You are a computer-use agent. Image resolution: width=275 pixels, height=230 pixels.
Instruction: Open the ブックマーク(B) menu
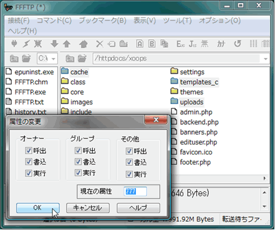pos(102,21)
